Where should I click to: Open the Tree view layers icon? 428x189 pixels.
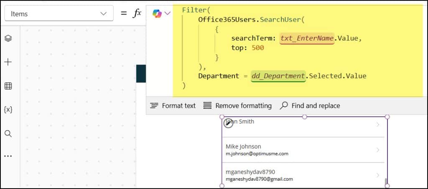(x=8, y=38)
